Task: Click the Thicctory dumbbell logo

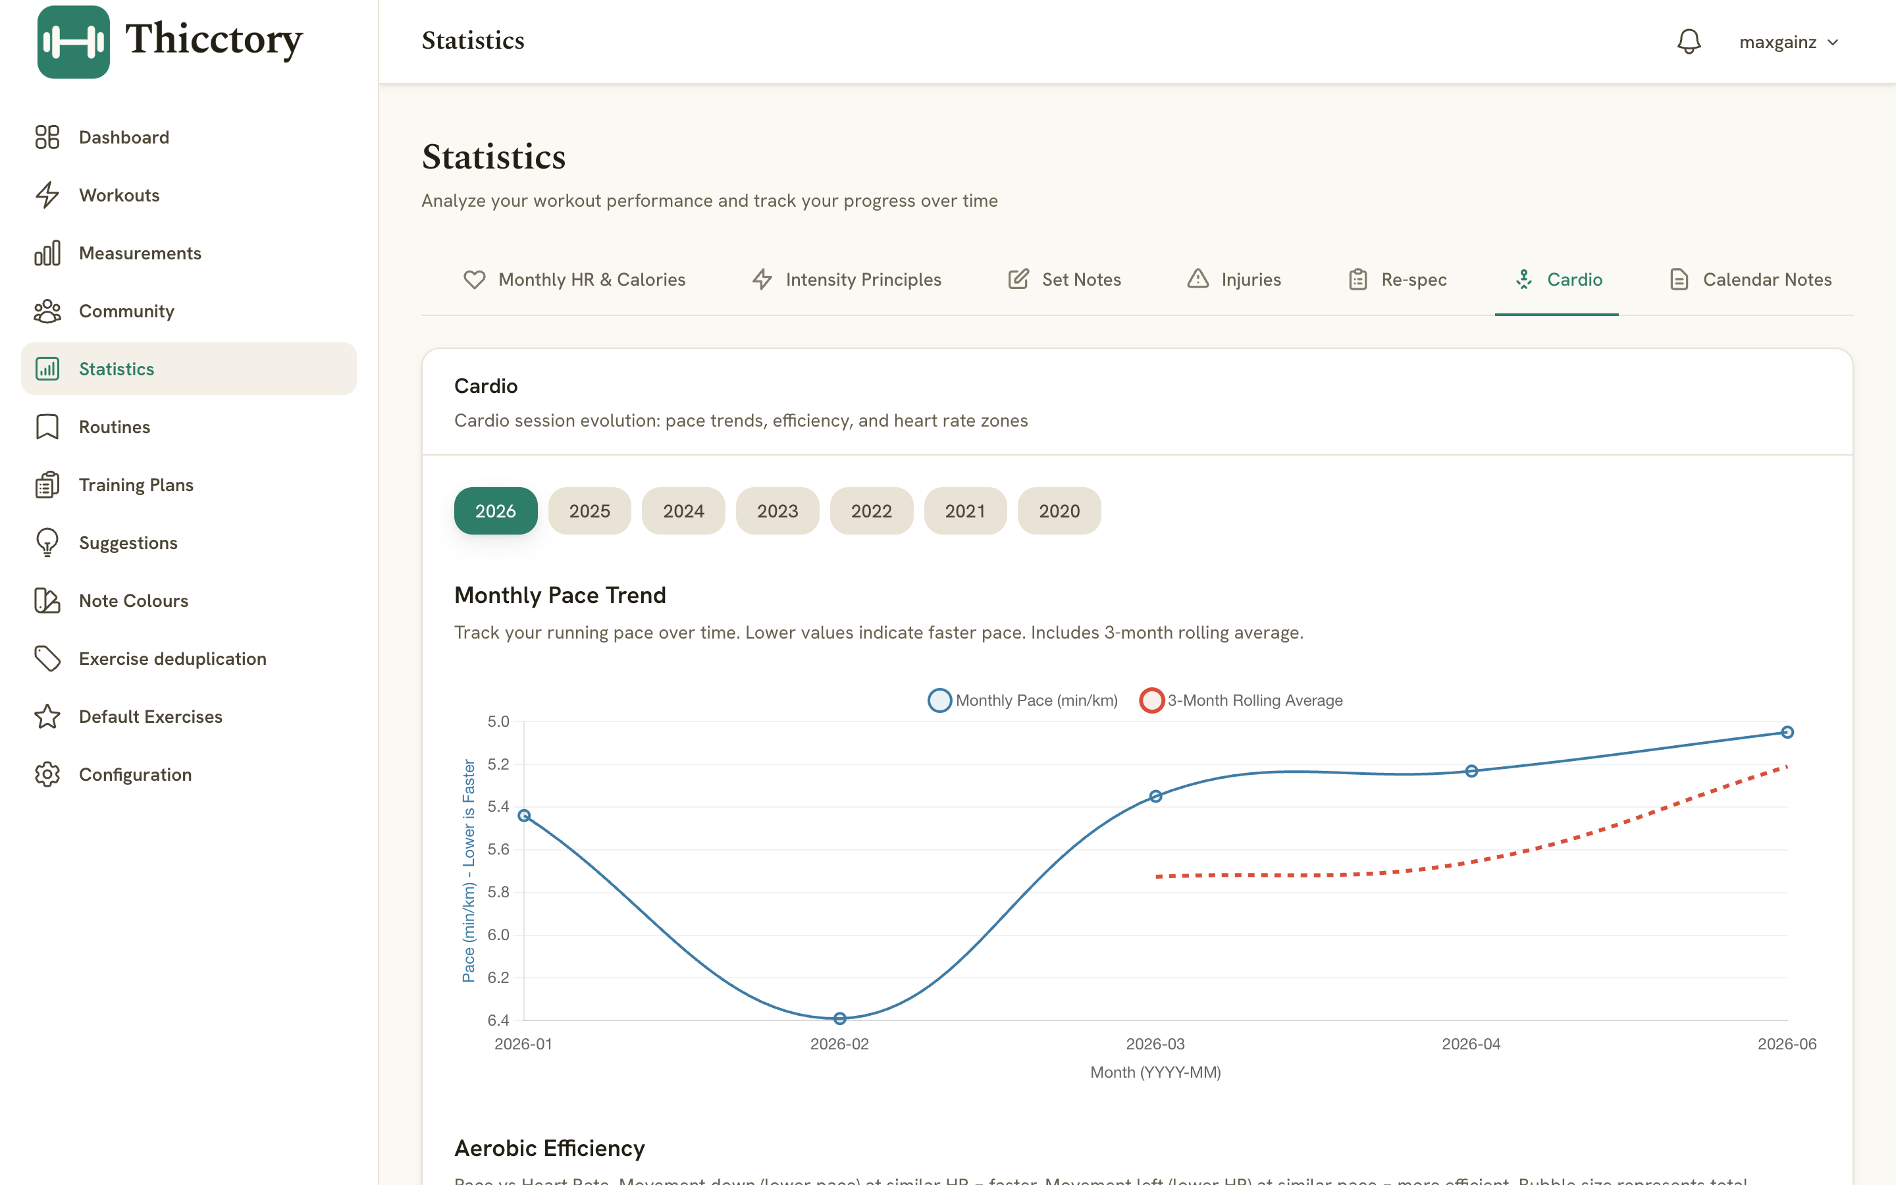Action: 74,41
